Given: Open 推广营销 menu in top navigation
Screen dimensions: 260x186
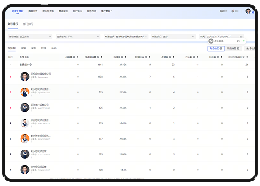Looking at the screenshot, I should (106, 11).
